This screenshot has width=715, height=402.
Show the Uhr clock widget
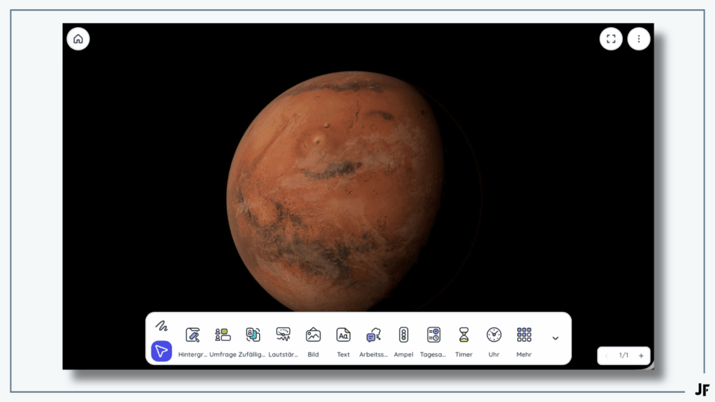coord(494,339)
